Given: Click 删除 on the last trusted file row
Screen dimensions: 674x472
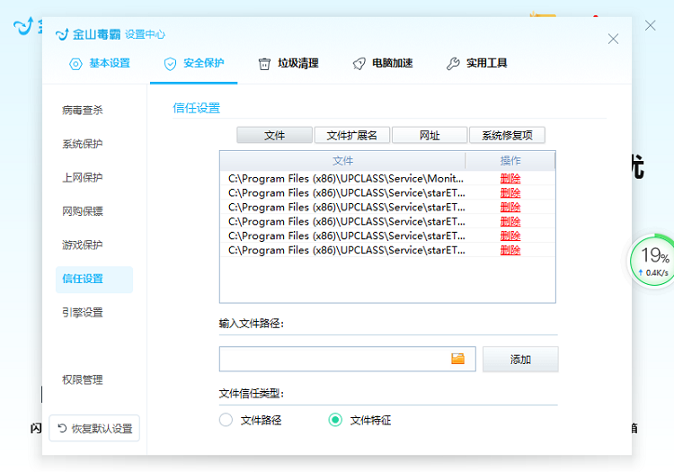Looking at the screenshot, I should coord(510,251).
